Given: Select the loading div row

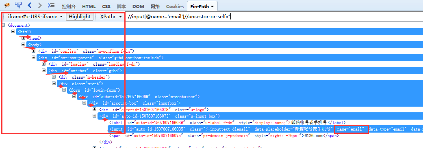Looking at the screenshot, I should tap(94, 64).
